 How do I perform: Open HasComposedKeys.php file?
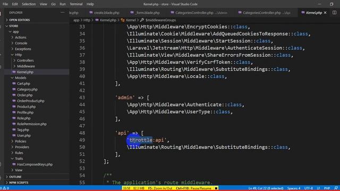click(x=35, y=164)
